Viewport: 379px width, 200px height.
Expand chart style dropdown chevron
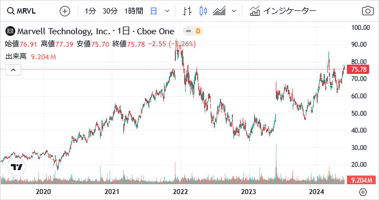tap(233, 11)
